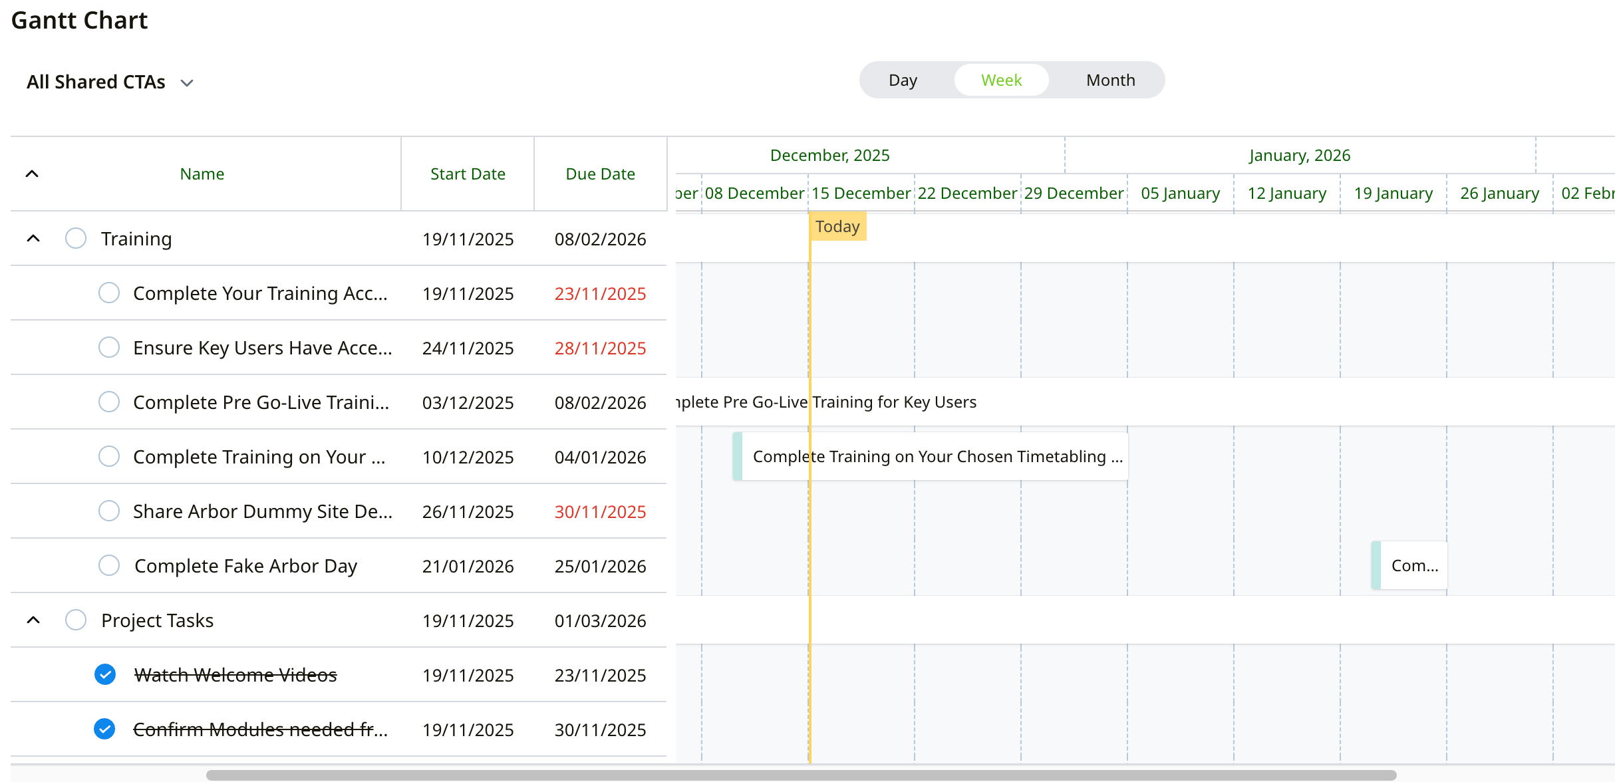Image resolution: width=1615 pixels, height=782 pixels.
Task: Check Ensure Key Users Have Access circle
Action: click(109, 347)
